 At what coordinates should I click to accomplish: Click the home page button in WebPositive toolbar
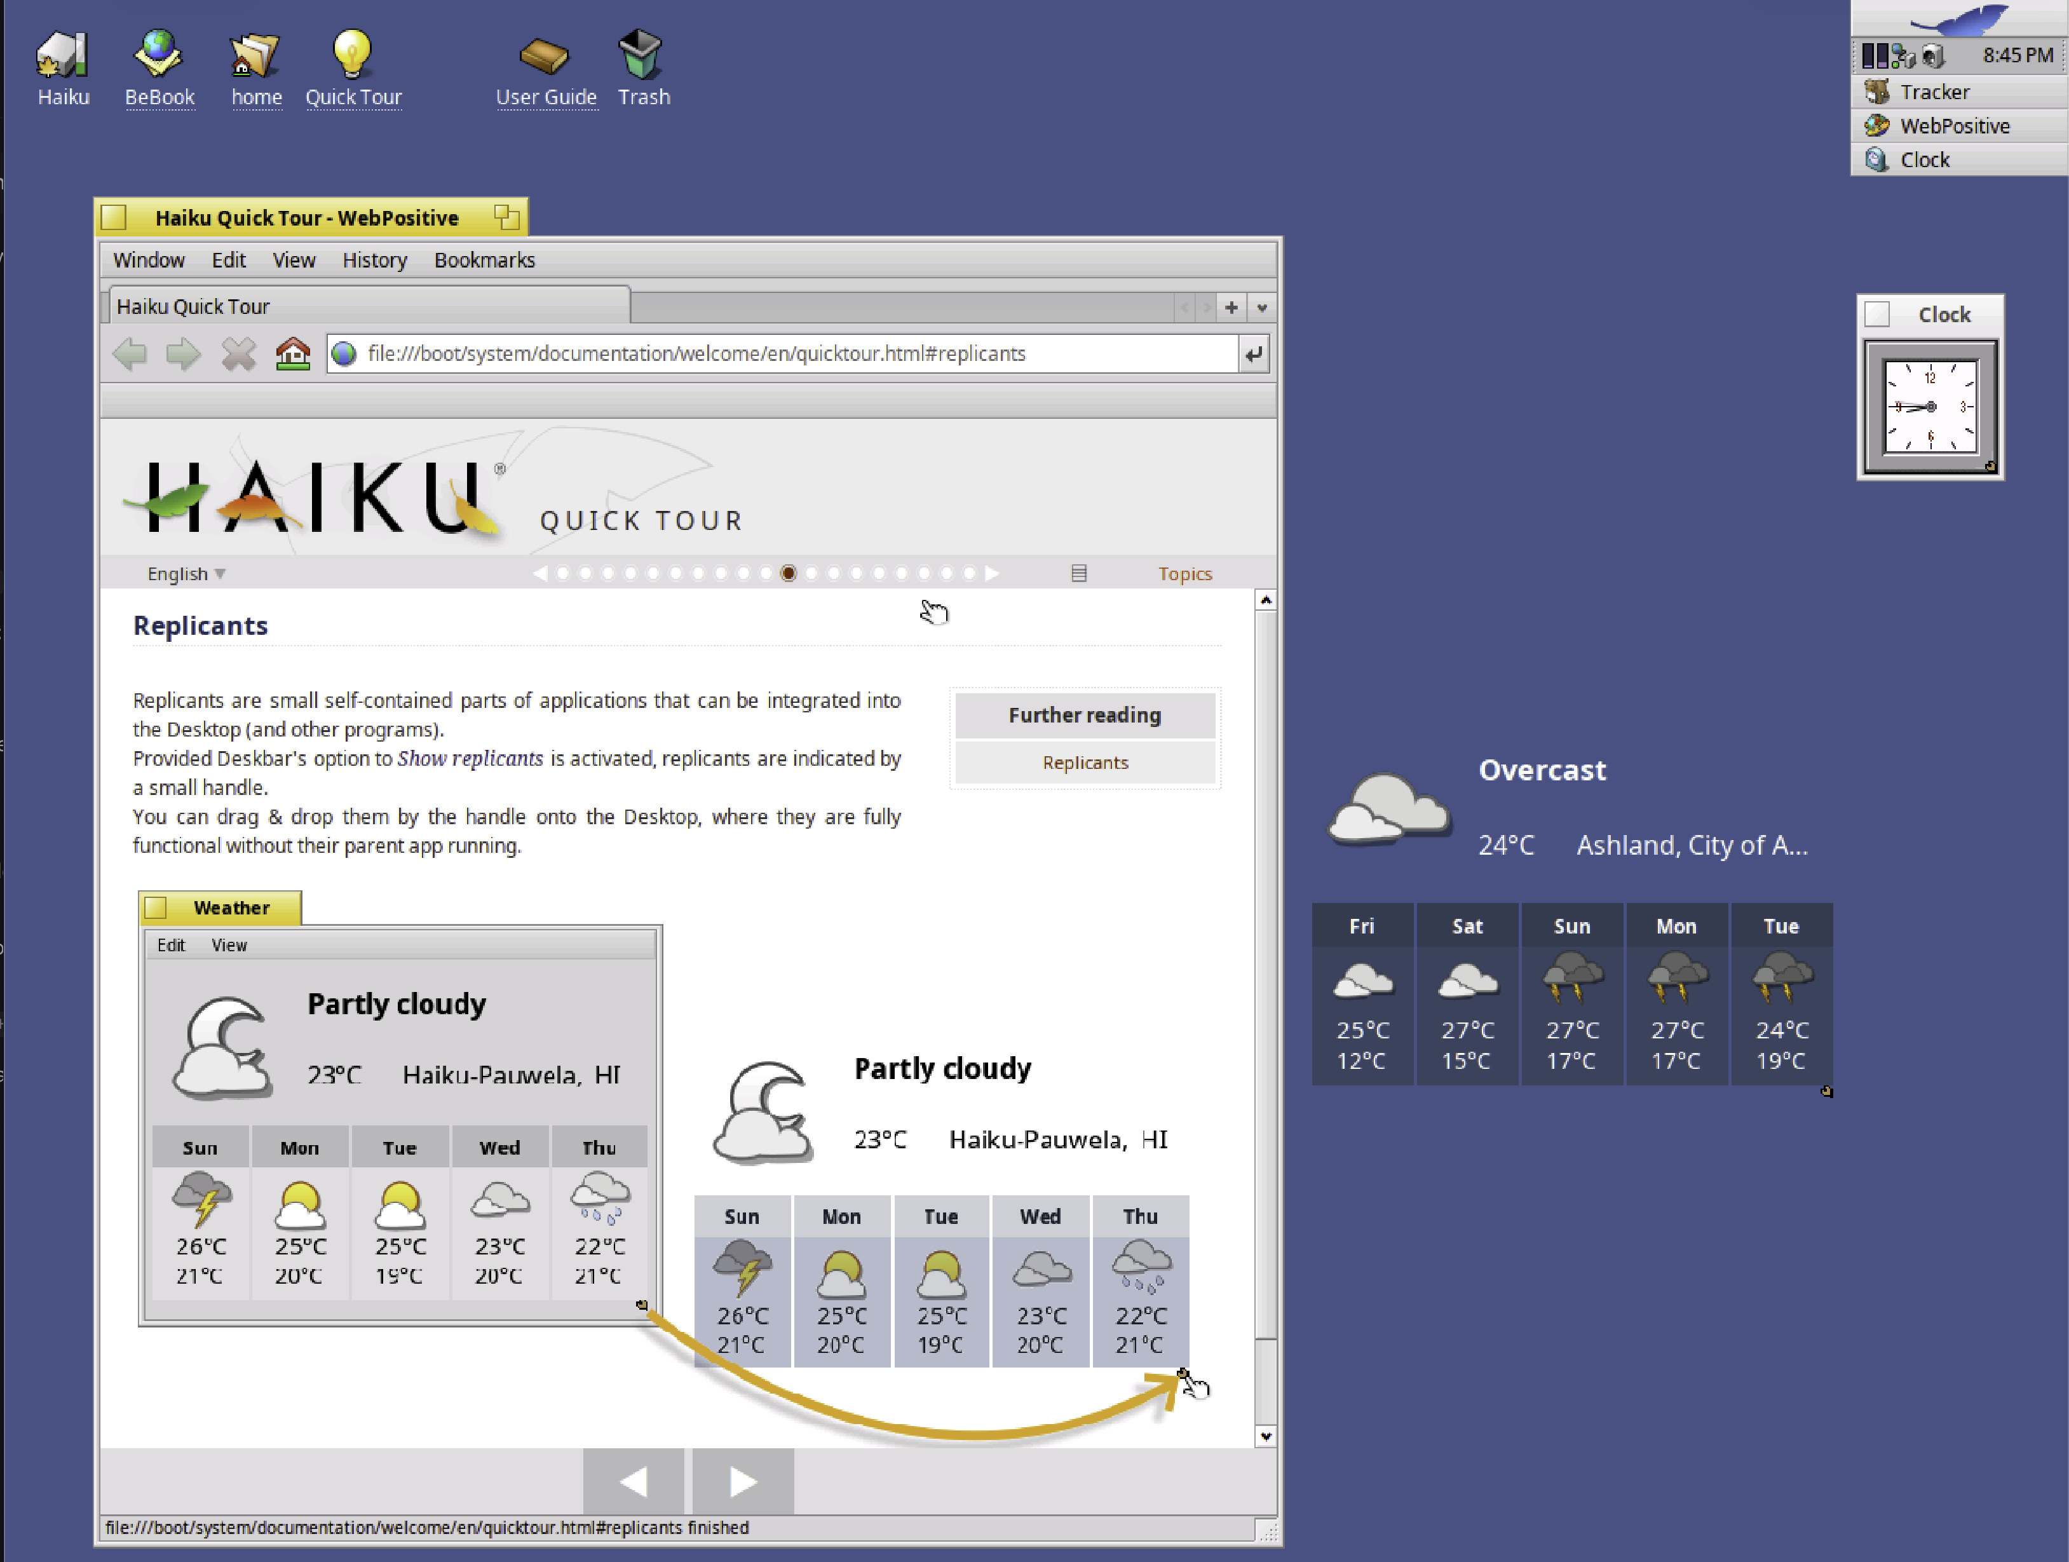tap(293, 353)
